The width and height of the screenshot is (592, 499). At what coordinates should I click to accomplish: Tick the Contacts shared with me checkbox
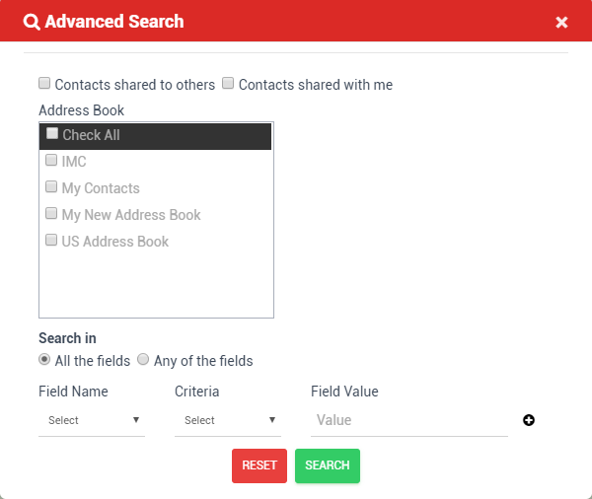[228, 84]
